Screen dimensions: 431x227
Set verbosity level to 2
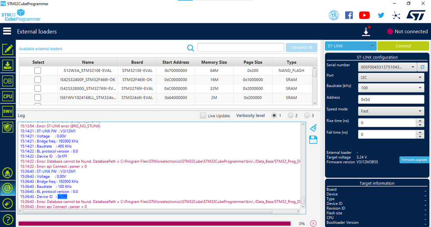pos(290,115)
